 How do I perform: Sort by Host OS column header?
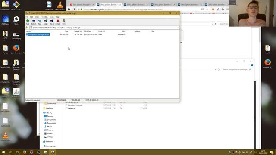coord(101,31)
